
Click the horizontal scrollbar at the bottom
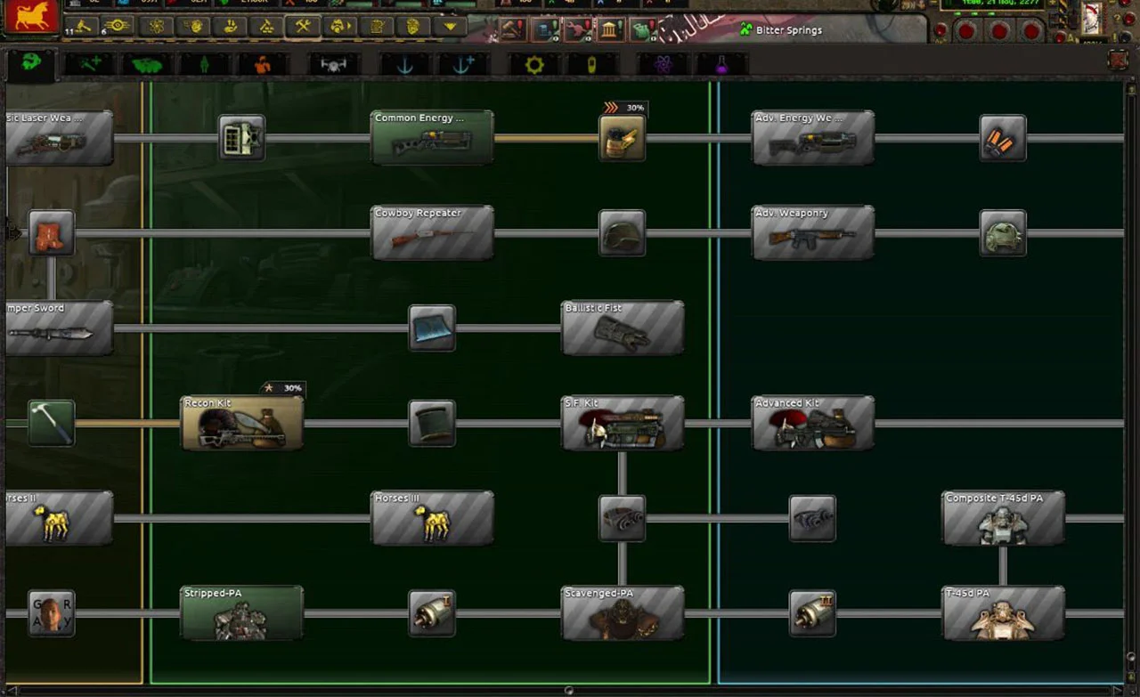click(568, 691)
